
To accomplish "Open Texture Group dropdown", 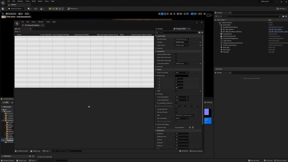I will click(x=182, y=45).
